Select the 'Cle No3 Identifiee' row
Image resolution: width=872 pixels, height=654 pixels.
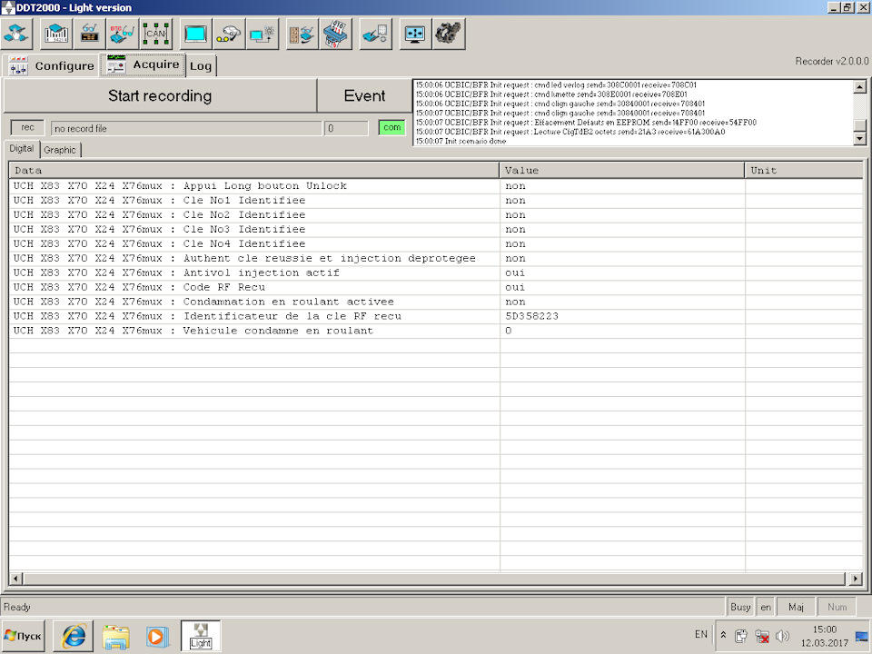[436, 229]
